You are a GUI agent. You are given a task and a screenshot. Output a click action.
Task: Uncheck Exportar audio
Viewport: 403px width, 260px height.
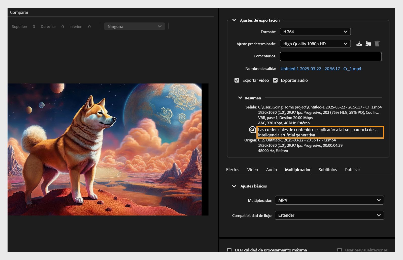pyautogui.click(x=275, y=80)
